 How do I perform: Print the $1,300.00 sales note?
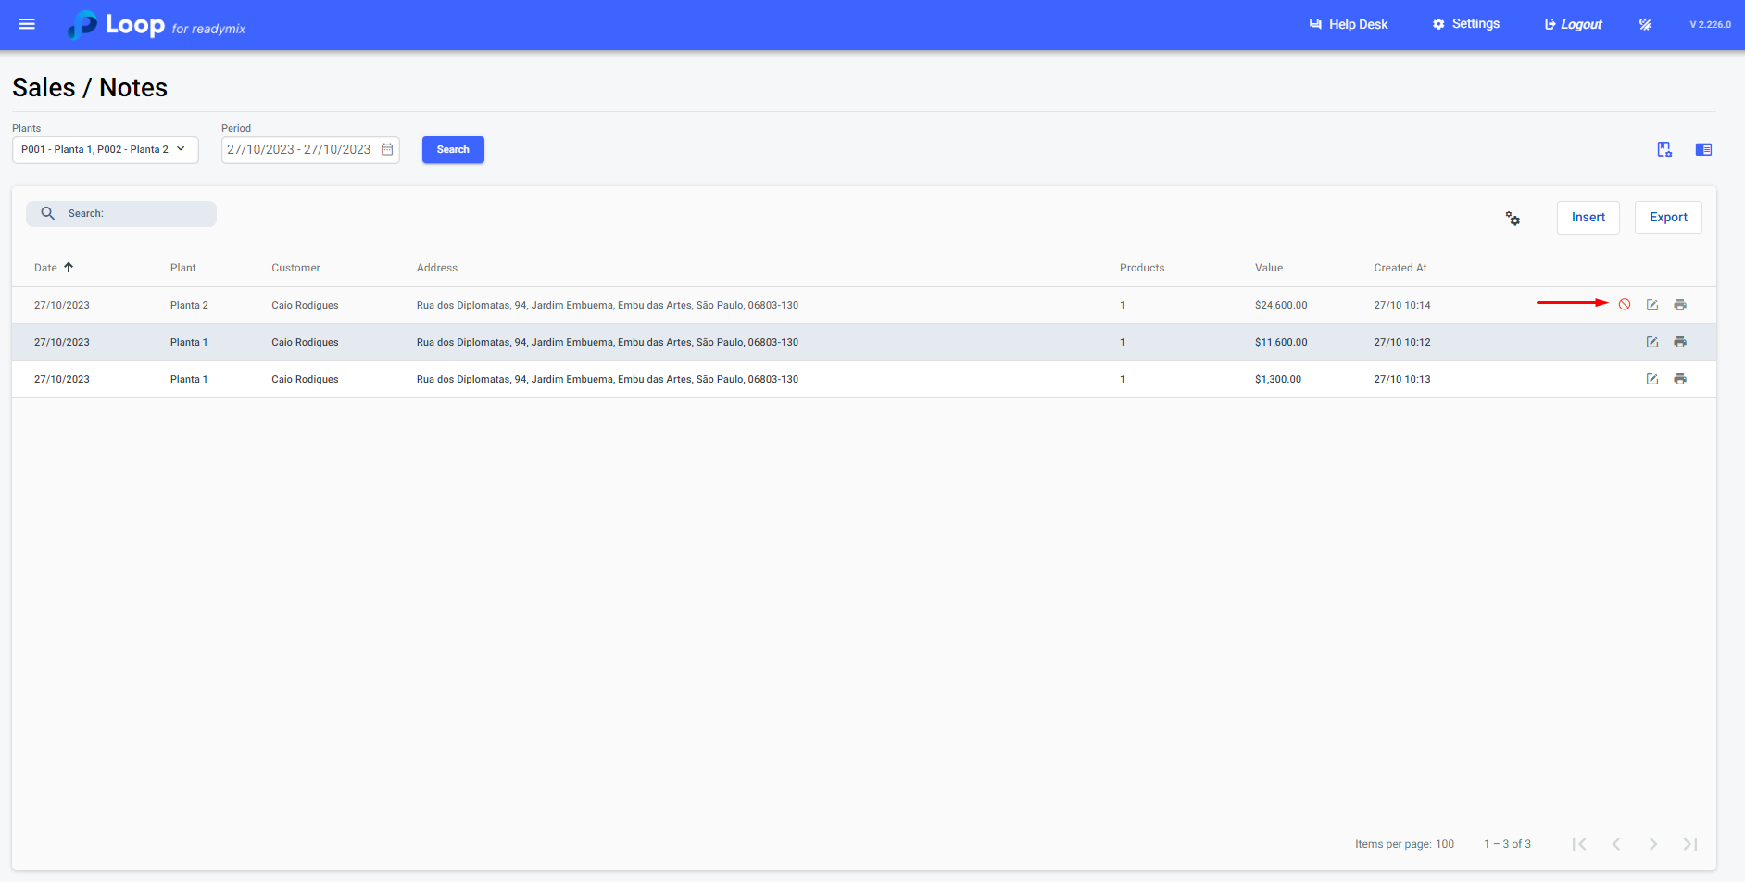coord(1679,379)
